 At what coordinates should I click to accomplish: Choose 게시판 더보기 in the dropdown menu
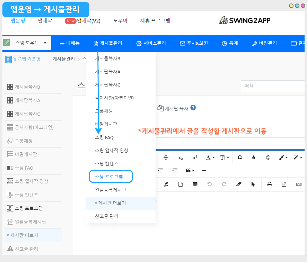click(110, 203)
